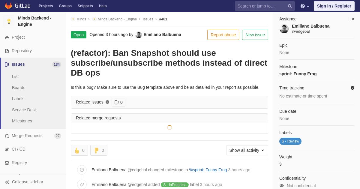The height and width of the screenshot is (189, 360).
Task: Click the CI / CD rocket icon
Action: tap(7, 149)
